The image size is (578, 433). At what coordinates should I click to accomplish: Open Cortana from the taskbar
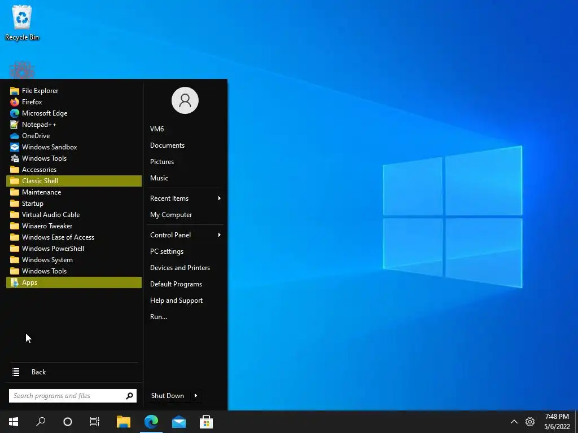68,422
